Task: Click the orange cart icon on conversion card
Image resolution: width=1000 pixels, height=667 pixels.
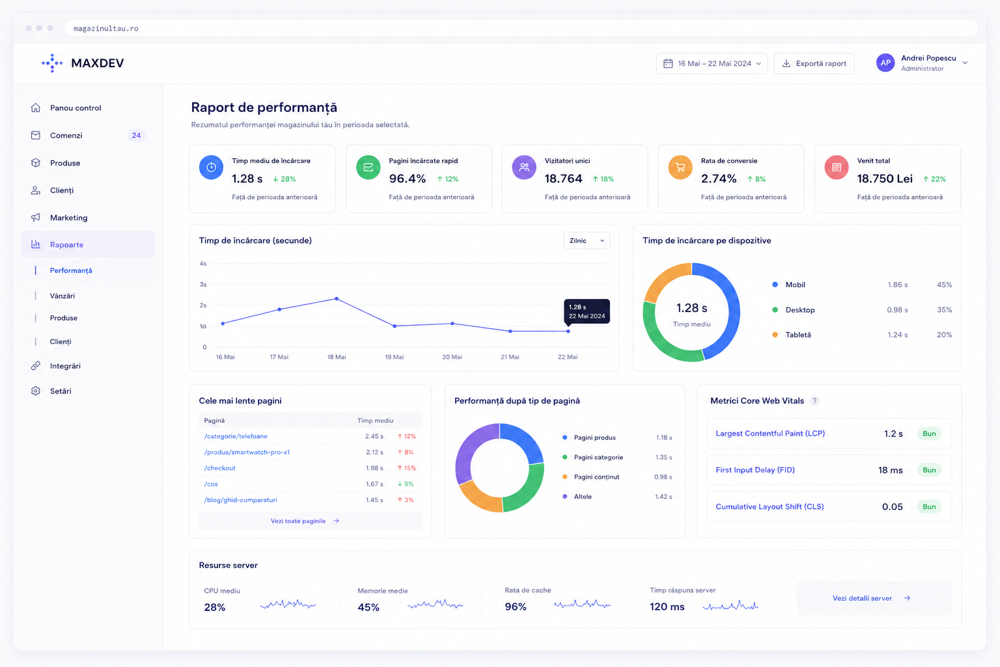Action: (680, 167)
